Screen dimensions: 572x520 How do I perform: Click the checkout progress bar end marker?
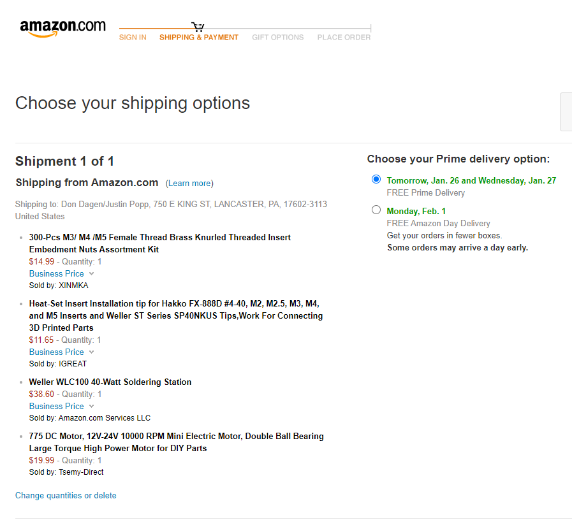[x=370, y=29]
